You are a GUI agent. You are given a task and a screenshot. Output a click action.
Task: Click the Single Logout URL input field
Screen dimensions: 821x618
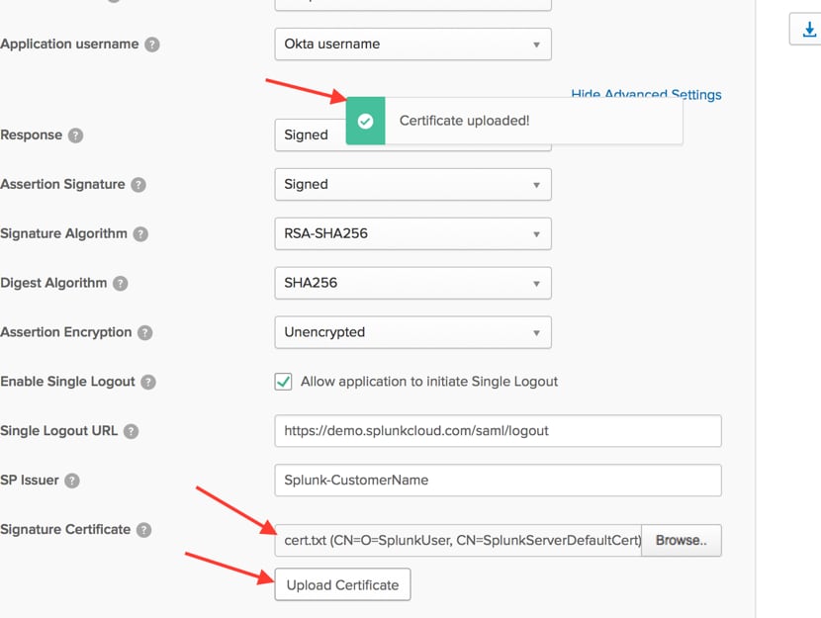tap(497, 431)
